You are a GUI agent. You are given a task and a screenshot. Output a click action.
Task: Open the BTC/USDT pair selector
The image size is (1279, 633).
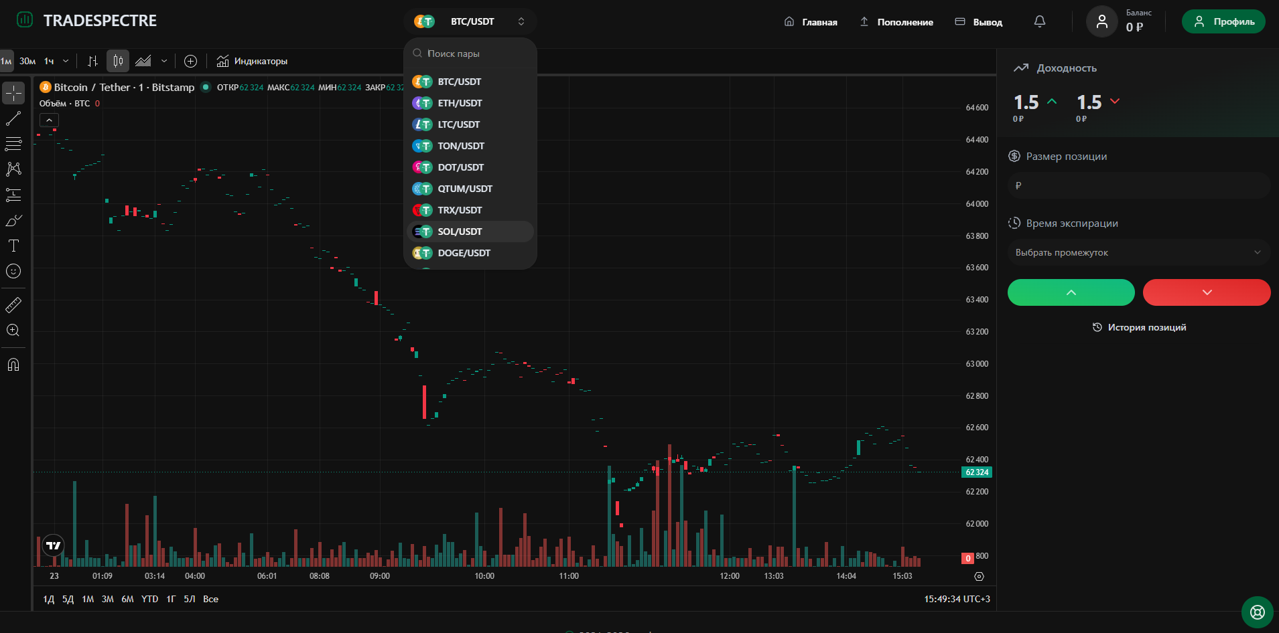click(470, 21)
